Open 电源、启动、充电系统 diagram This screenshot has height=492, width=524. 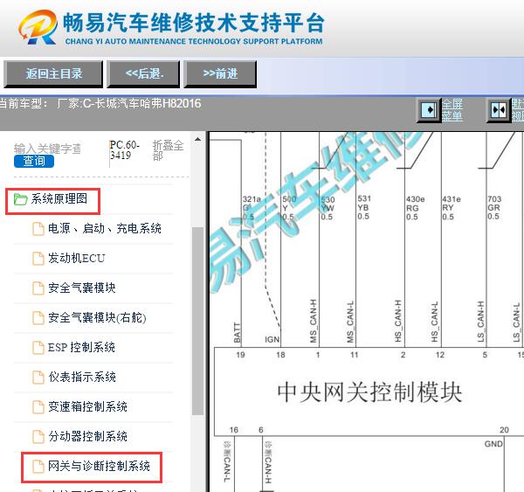point(105,229)
